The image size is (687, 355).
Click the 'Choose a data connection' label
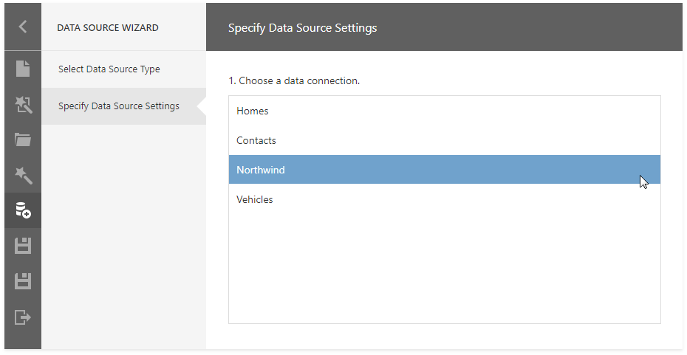[x=294, y=80]
